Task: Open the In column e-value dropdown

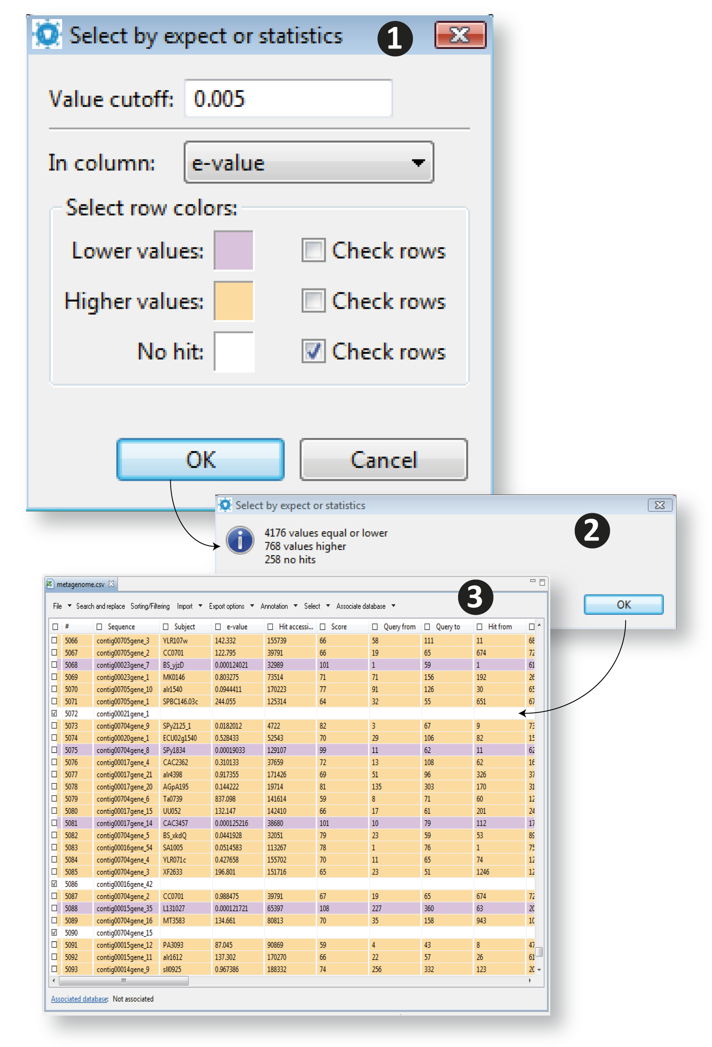Action: (309, 162)
